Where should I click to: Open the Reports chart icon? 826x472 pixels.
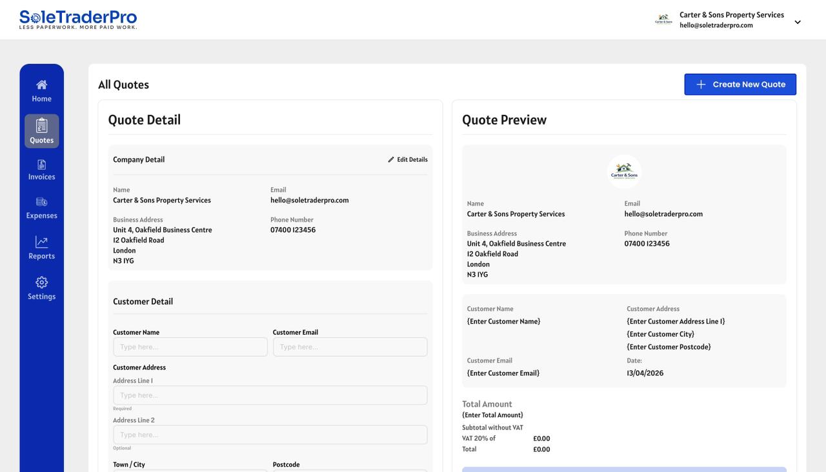(41, 242)
